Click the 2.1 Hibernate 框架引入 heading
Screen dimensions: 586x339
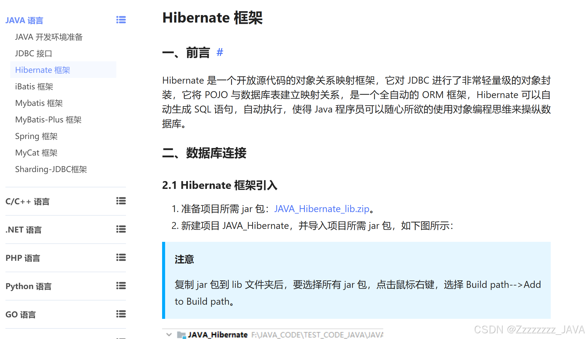(x=220, y=185)
